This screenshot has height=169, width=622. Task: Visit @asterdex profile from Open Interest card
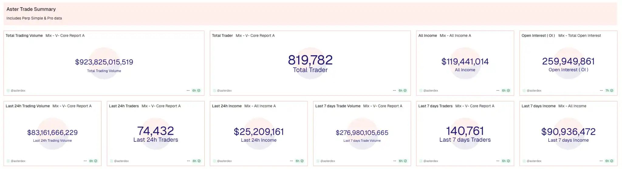coord(534,90)
